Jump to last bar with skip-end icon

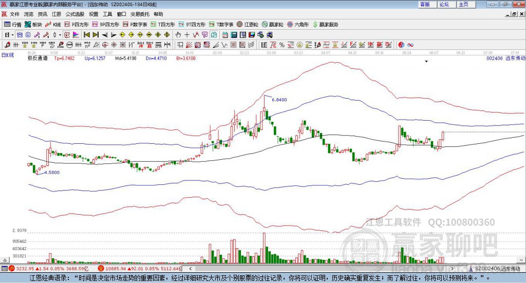[x=96, y=34]
